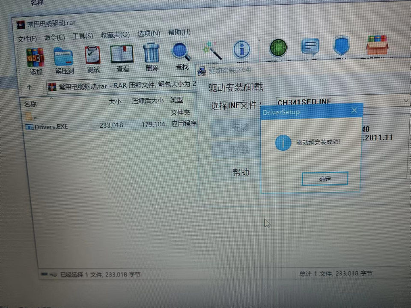Click the Uninstall (卸载) button
Viewport: 411px width, 308px height.
237,150
